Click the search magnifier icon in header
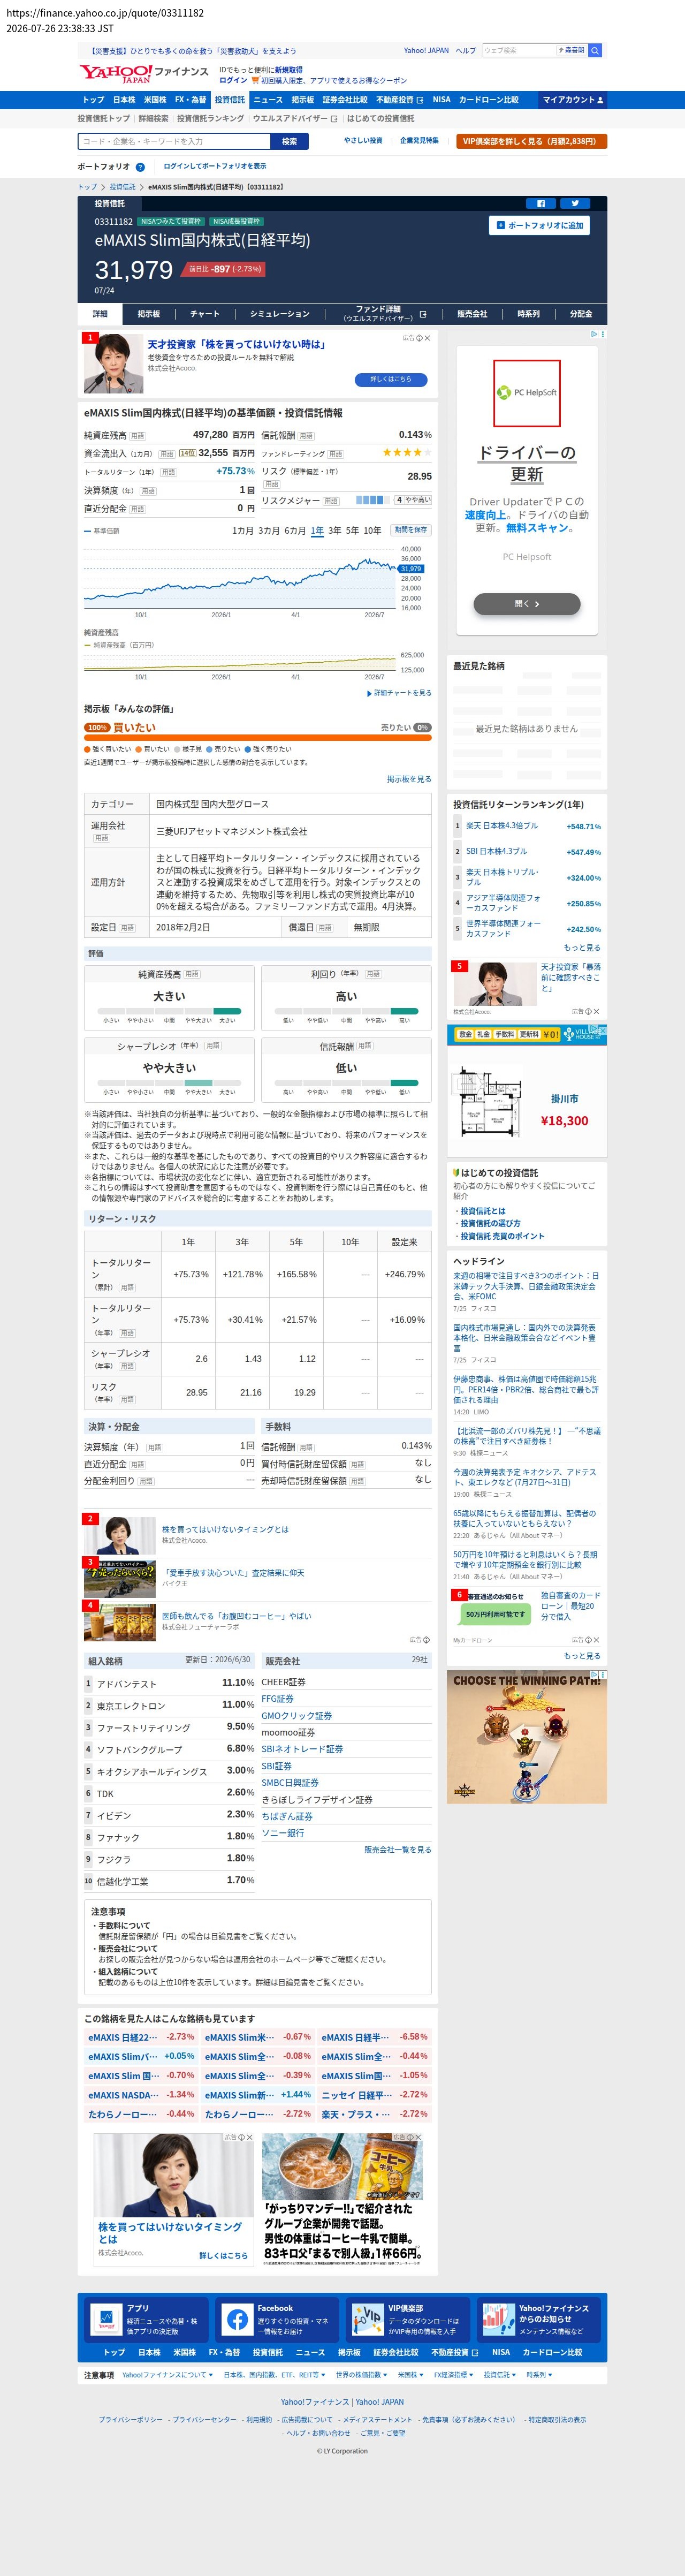 point(595,50)
